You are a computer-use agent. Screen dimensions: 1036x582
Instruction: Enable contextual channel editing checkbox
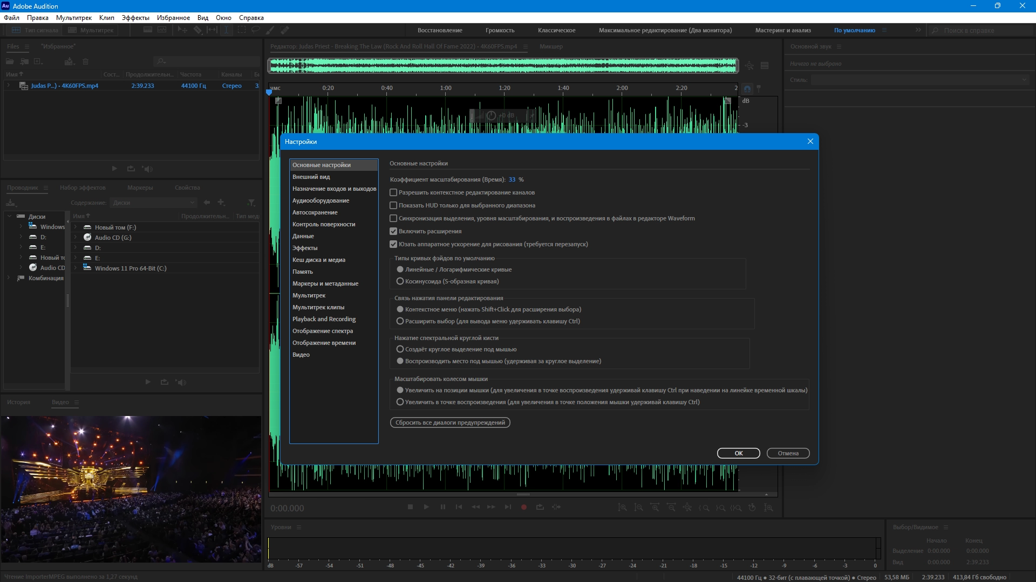coord(393,192)
